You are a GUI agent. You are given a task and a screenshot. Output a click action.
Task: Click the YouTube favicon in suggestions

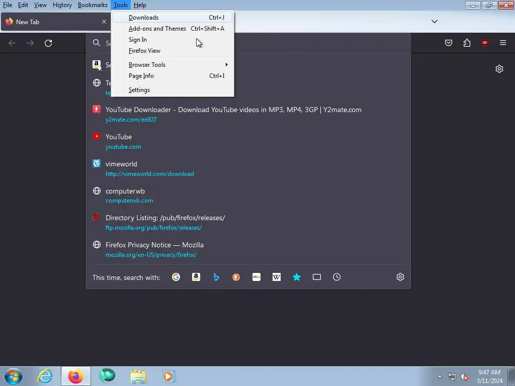click(x=97, y=136)
